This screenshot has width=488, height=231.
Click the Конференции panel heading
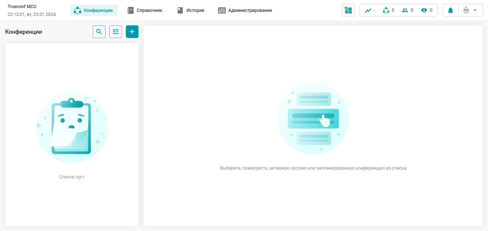24,32
